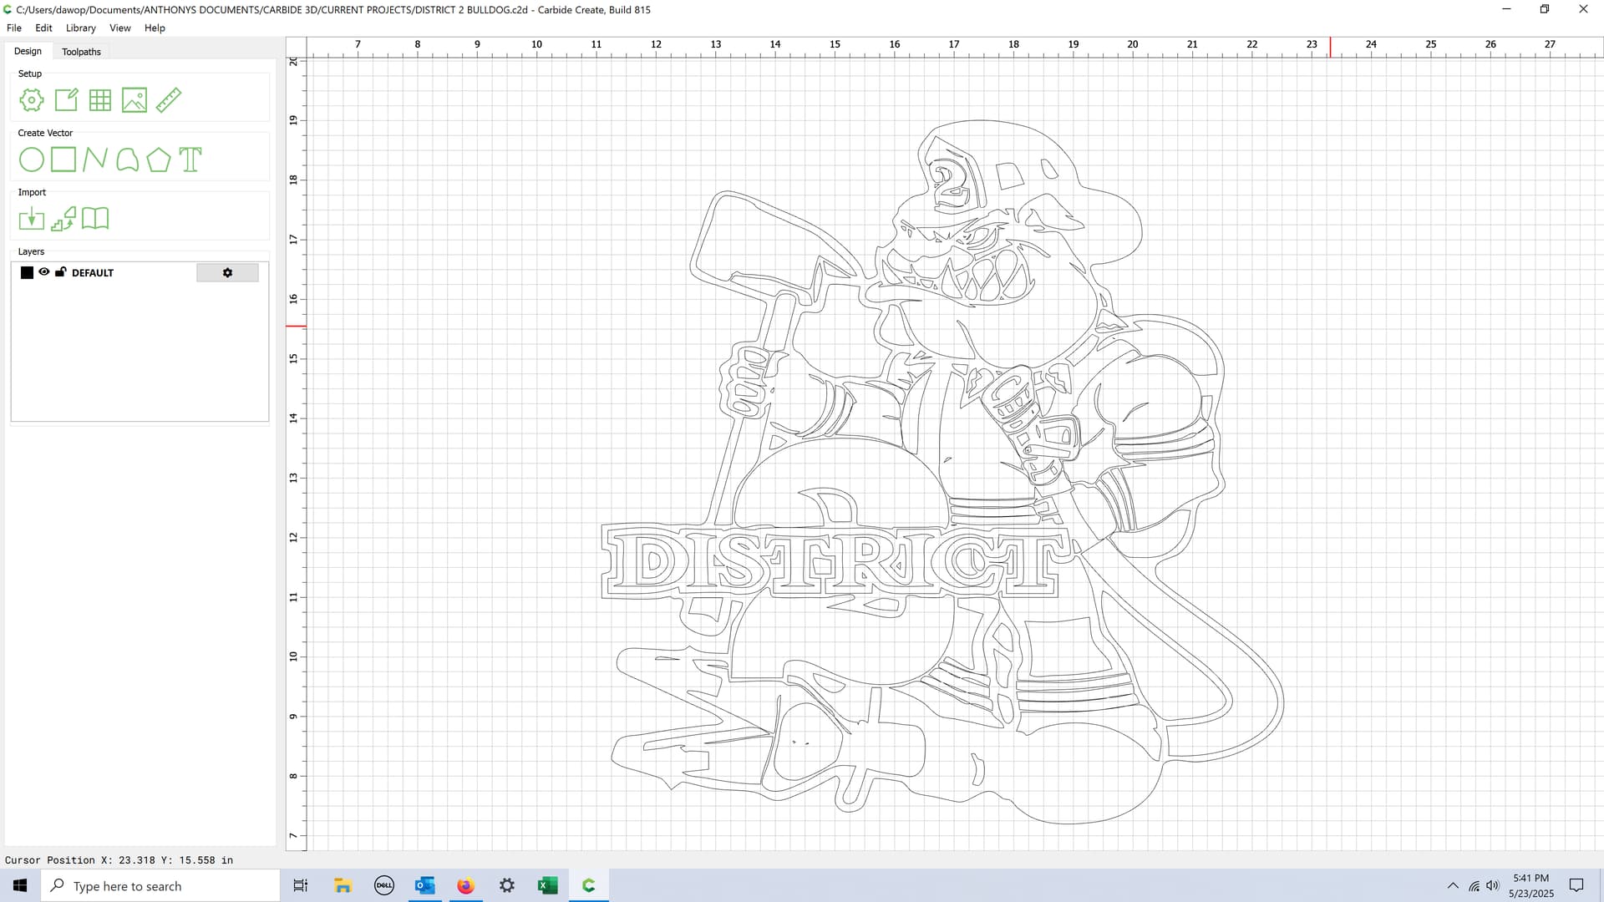The width and height of the screenshot is (1604, 902).
Task: Click the volume speaker tray icon
Action: (1493, 885)
